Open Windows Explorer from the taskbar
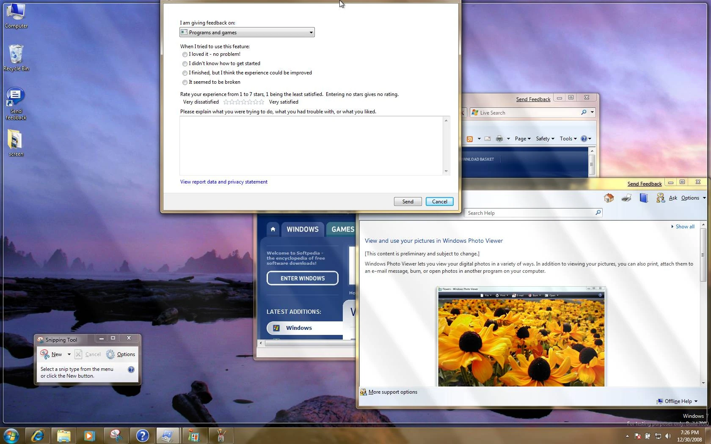The height and width of the screenshot is (444, 711). click(63, 436)
